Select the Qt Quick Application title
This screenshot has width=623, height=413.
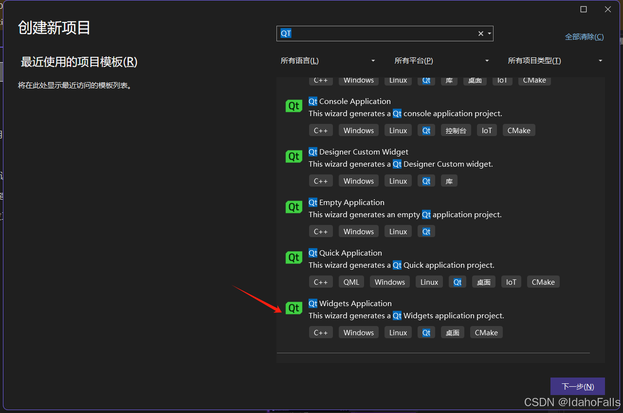(x=345, y=253)
